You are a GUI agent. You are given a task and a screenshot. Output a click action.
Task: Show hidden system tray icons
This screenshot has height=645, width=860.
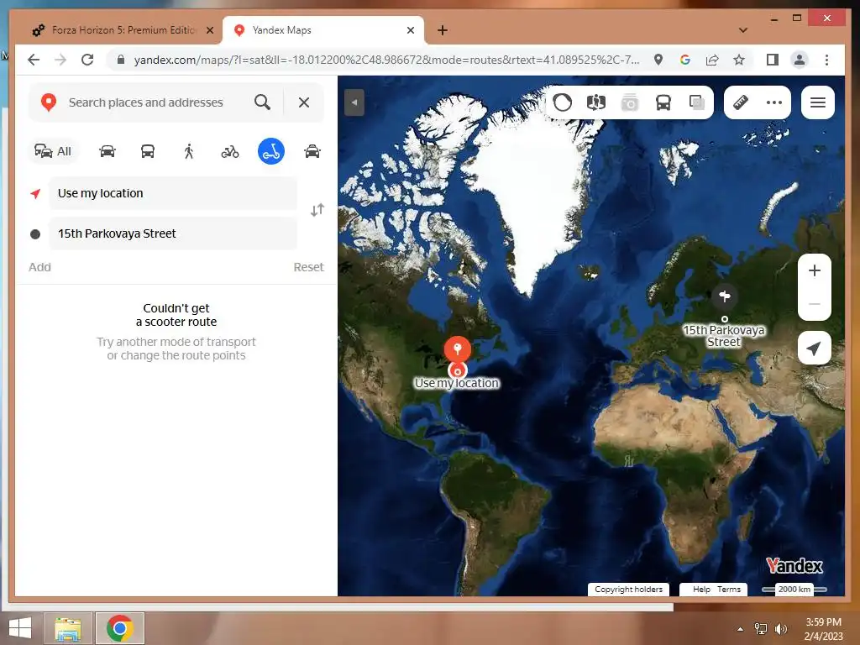tap(741, 629)
